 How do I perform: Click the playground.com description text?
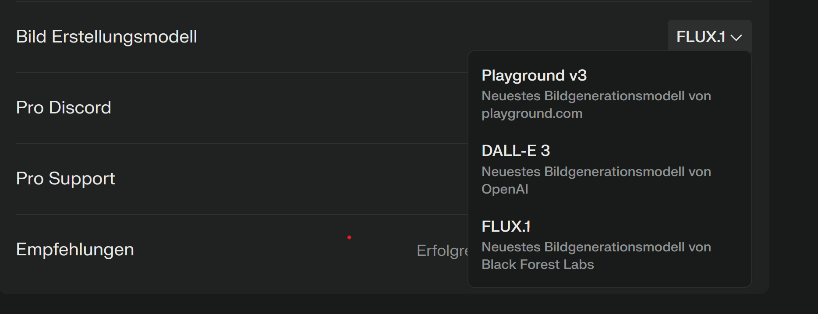click(x=532, y=113)
